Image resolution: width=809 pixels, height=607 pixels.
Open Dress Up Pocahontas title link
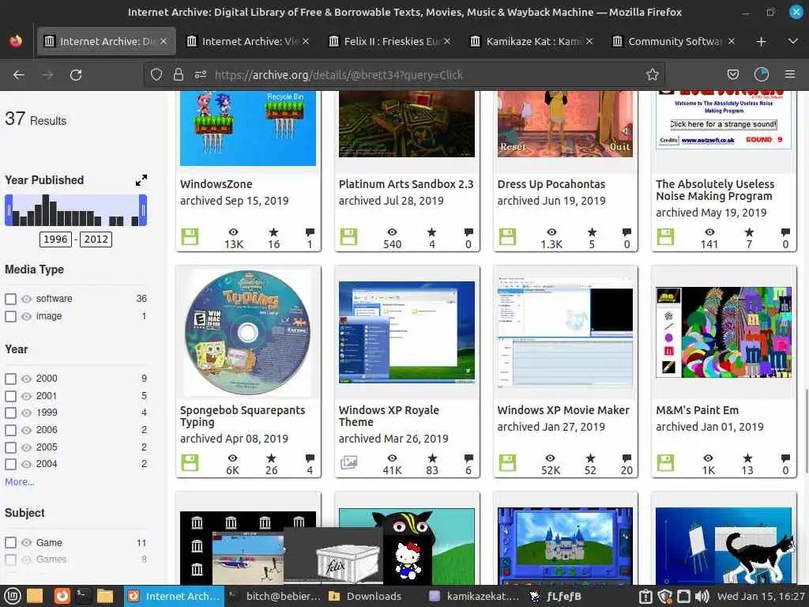point(551,184)
